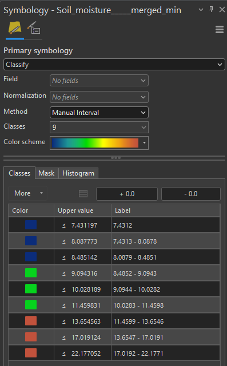Open the Manual Interval method dropdown
The width and height of the screenshot is (227, 366).
tap(99, 113)
